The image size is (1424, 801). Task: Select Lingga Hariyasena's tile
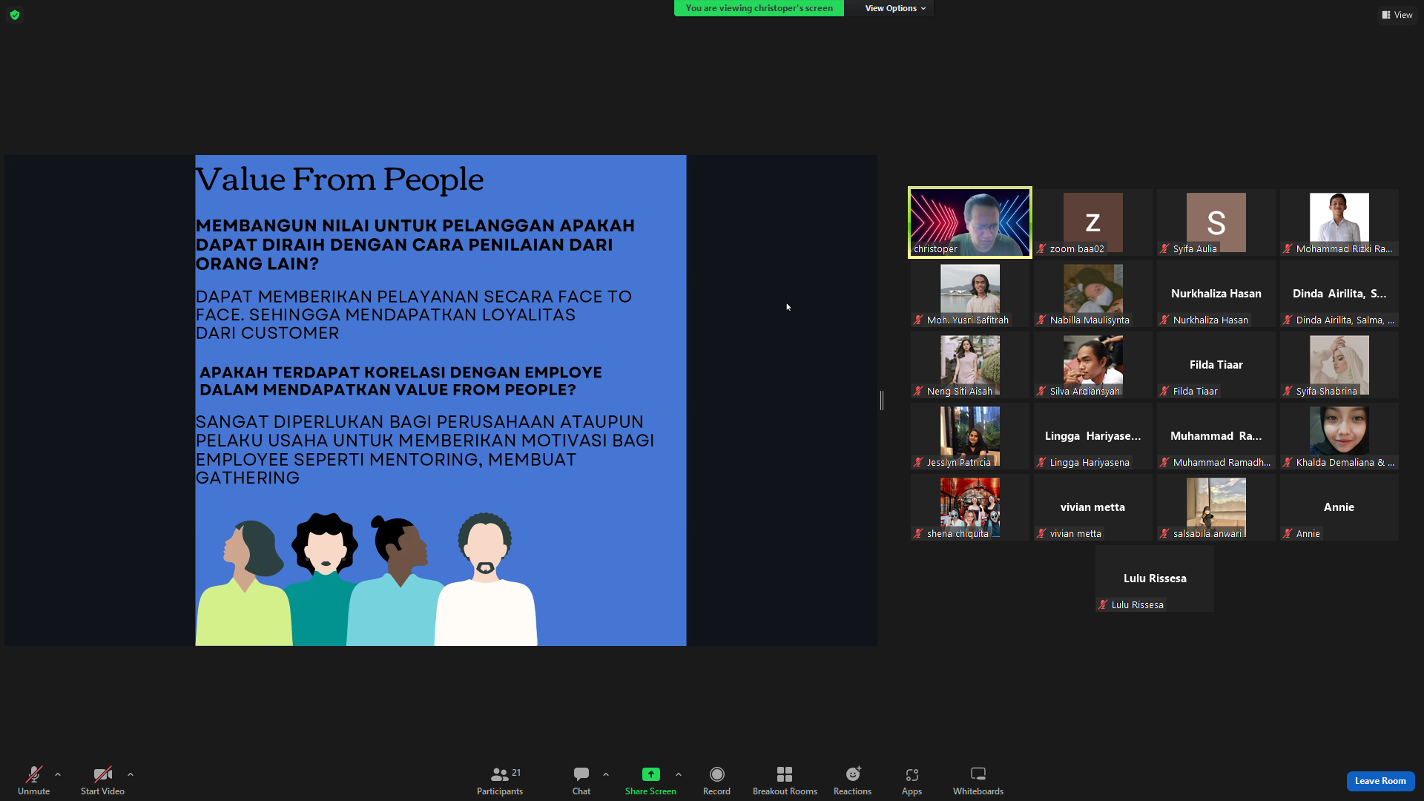pos(1093,436)
